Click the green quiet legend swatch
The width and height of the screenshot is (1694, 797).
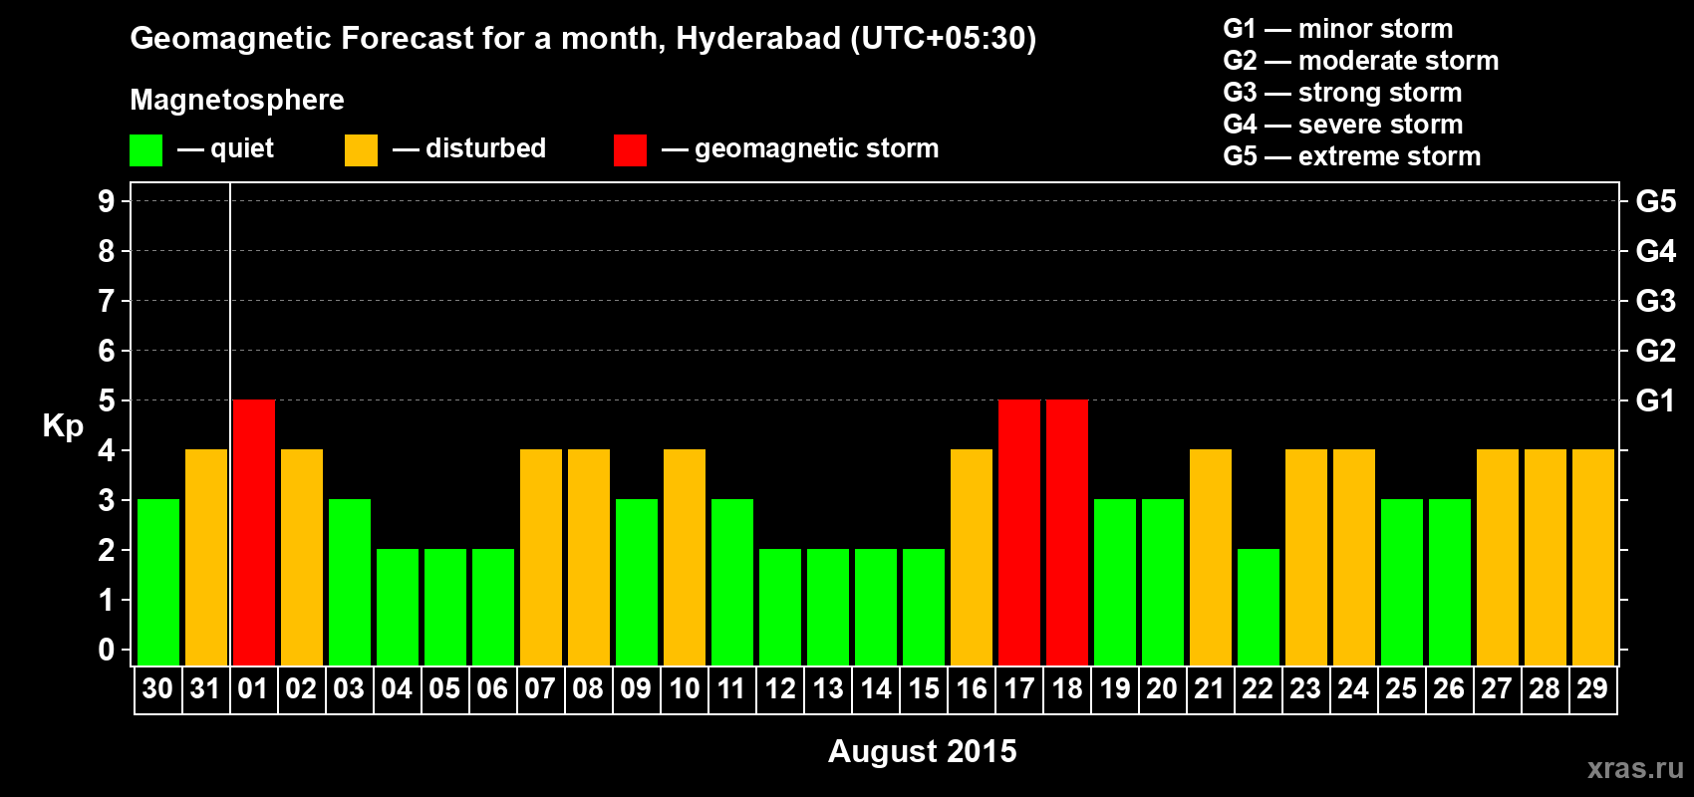[145, 150]
